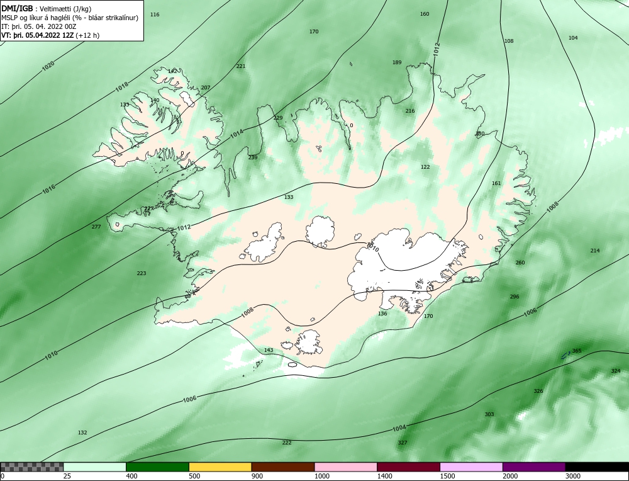Viewport: 629px width, 481px height.
Task: Click the blue dashed hail contour beside 365
Action: click(x=565, y=355)
